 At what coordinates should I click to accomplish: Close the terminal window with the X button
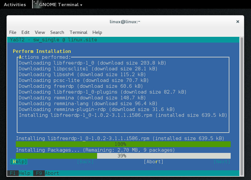tap(238, 22)
